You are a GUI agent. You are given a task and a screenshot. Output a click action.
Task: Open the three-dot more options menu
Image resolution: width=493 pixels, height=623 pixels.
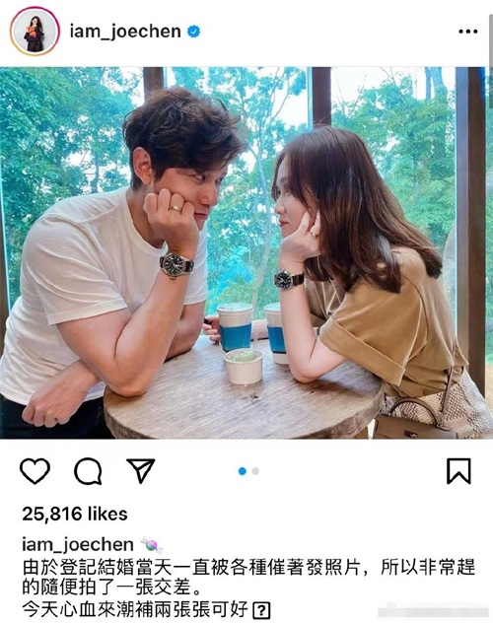coord(468,32)
